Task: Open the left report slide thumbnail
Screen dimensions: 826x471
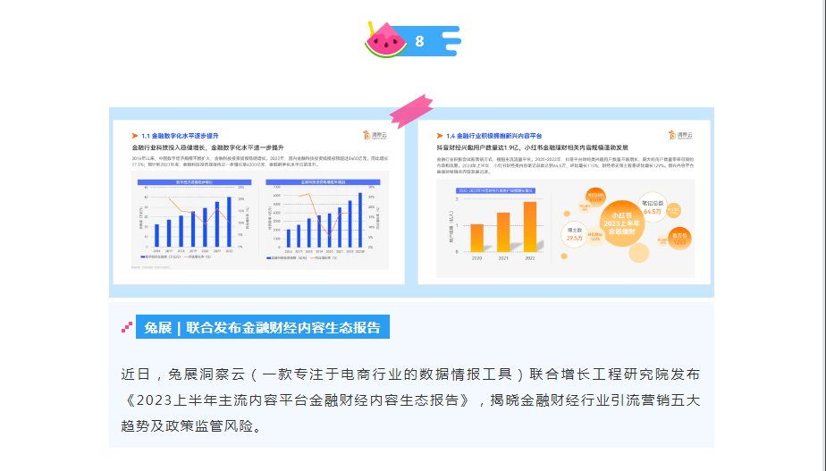Action: [258, 202]
